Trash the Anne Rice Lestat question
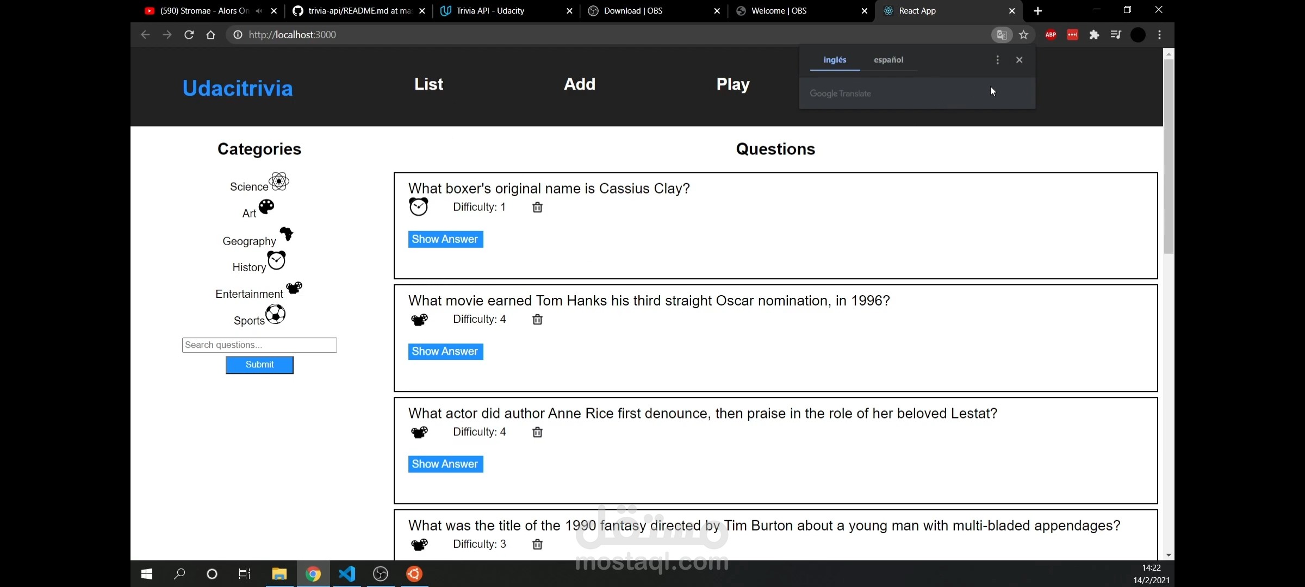Image resolution: width=1305 pixels, height=587 pixels. (x=537, y=432)
